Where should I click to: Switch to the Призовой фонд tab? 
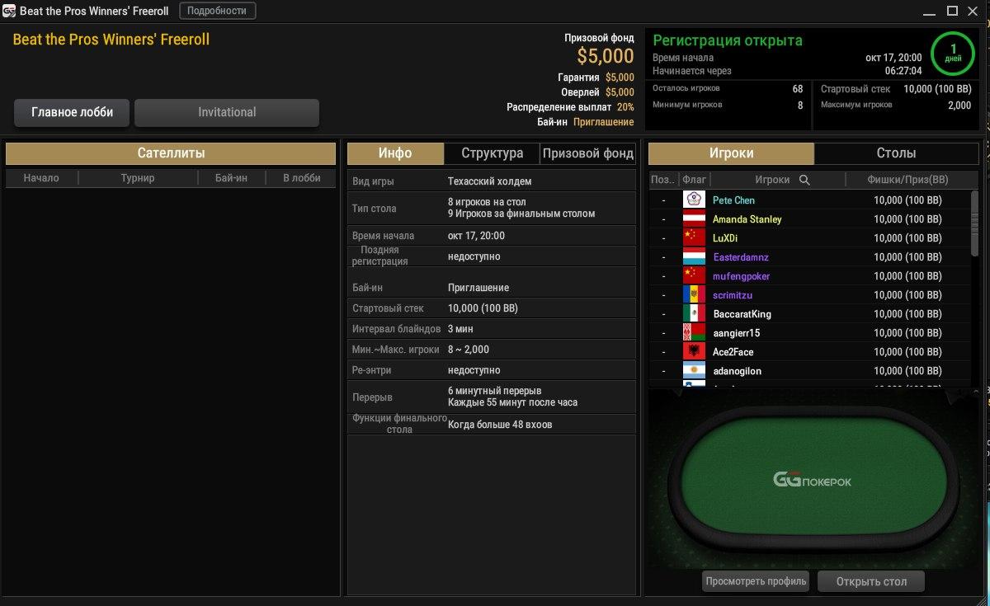point(587,153)
